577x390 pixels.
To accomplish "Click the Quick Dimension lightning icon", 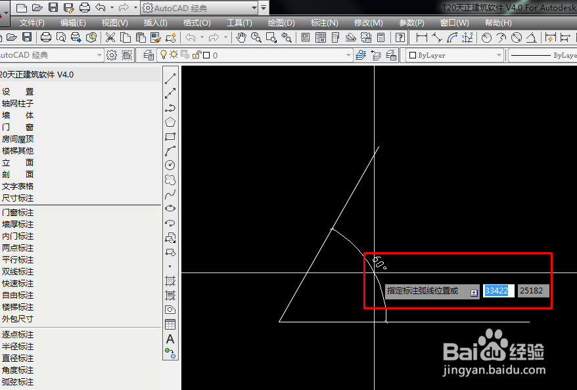I will (551, 37).
